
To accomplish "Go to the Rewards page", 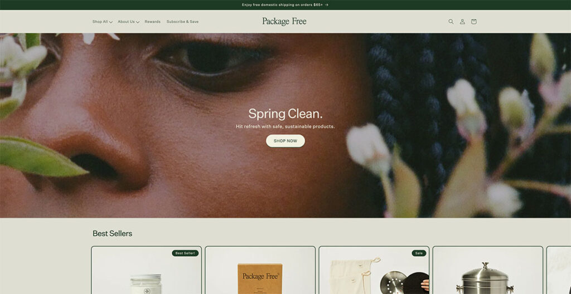I will 153,22.
